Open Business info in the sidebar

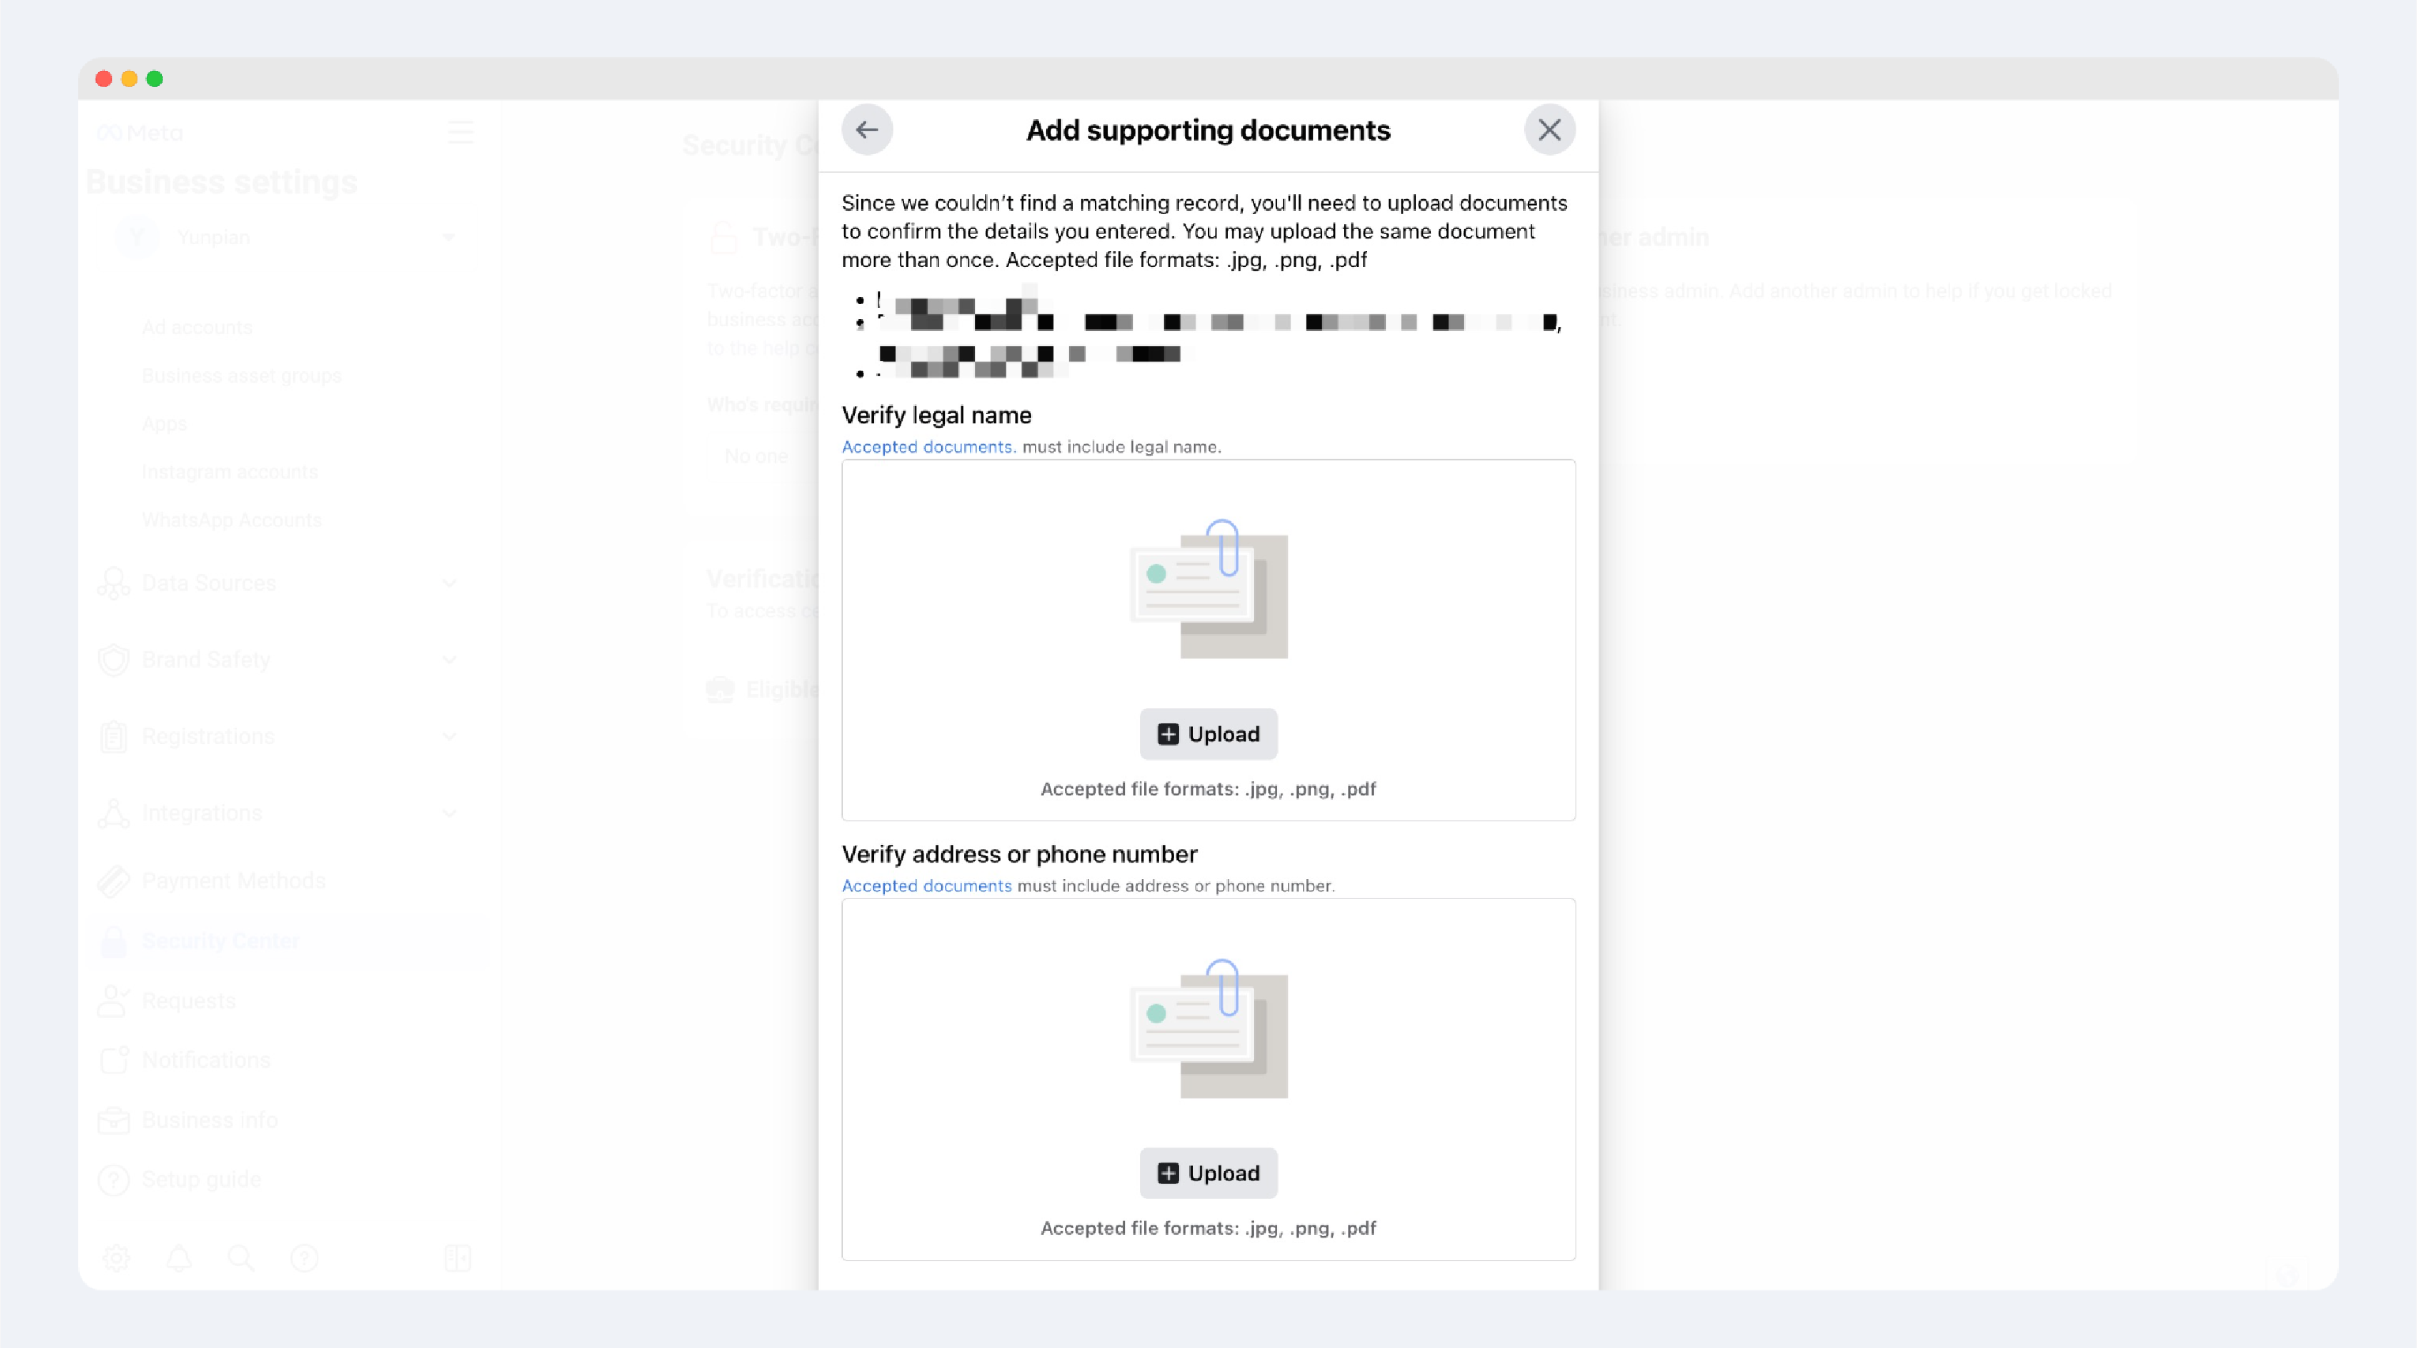coord(209,1120)
